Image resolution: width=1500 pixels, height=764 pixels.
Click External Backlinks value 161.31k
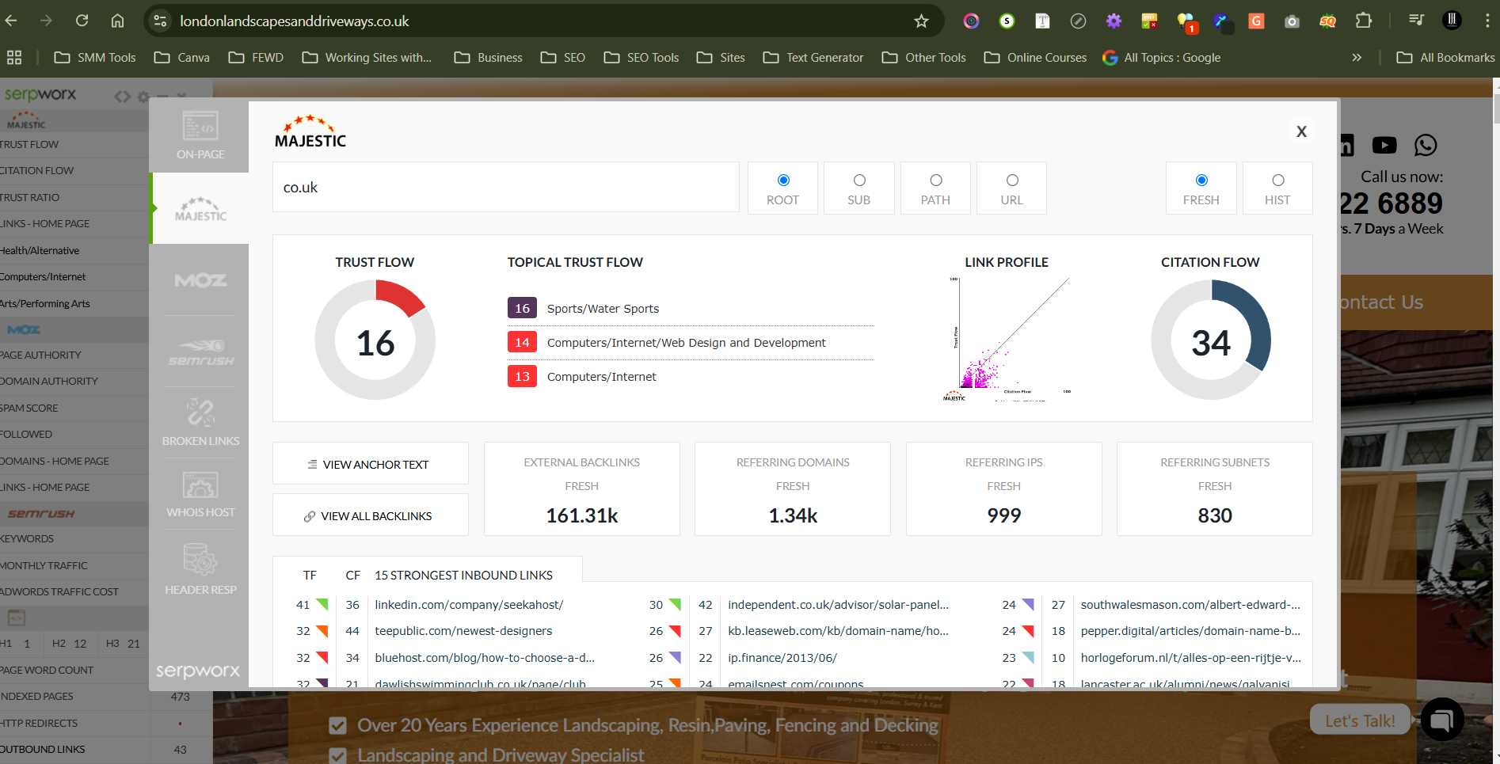click(582, 515)
